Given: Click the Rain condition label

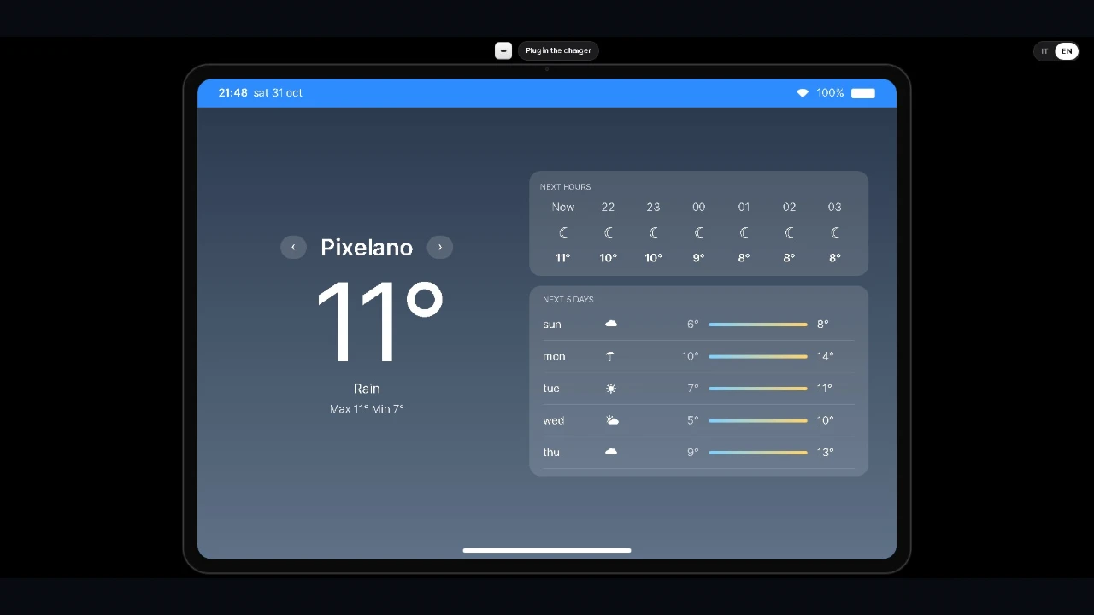Looking at the screenshot, I should [x=367, y=388].
